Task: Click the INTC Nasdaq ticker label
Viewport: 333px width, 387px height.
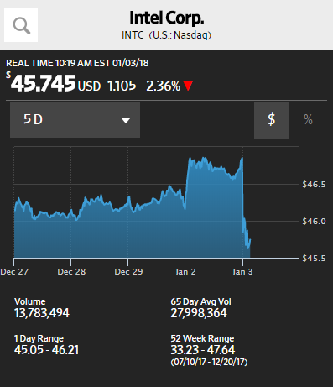Action: point(166,35)
